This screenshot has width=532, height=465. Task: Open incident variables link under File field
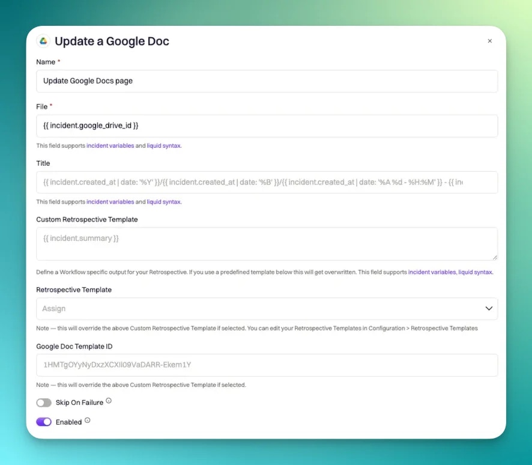110,145
